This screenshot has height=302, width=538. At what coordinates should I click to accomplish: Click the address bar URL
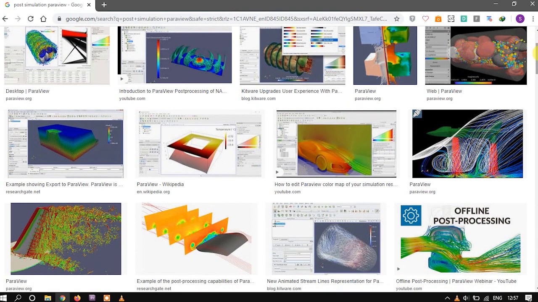[x=226, y=19]
